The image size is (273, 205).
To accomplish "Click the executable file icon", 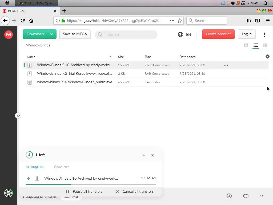I will [x=30, y=82].
